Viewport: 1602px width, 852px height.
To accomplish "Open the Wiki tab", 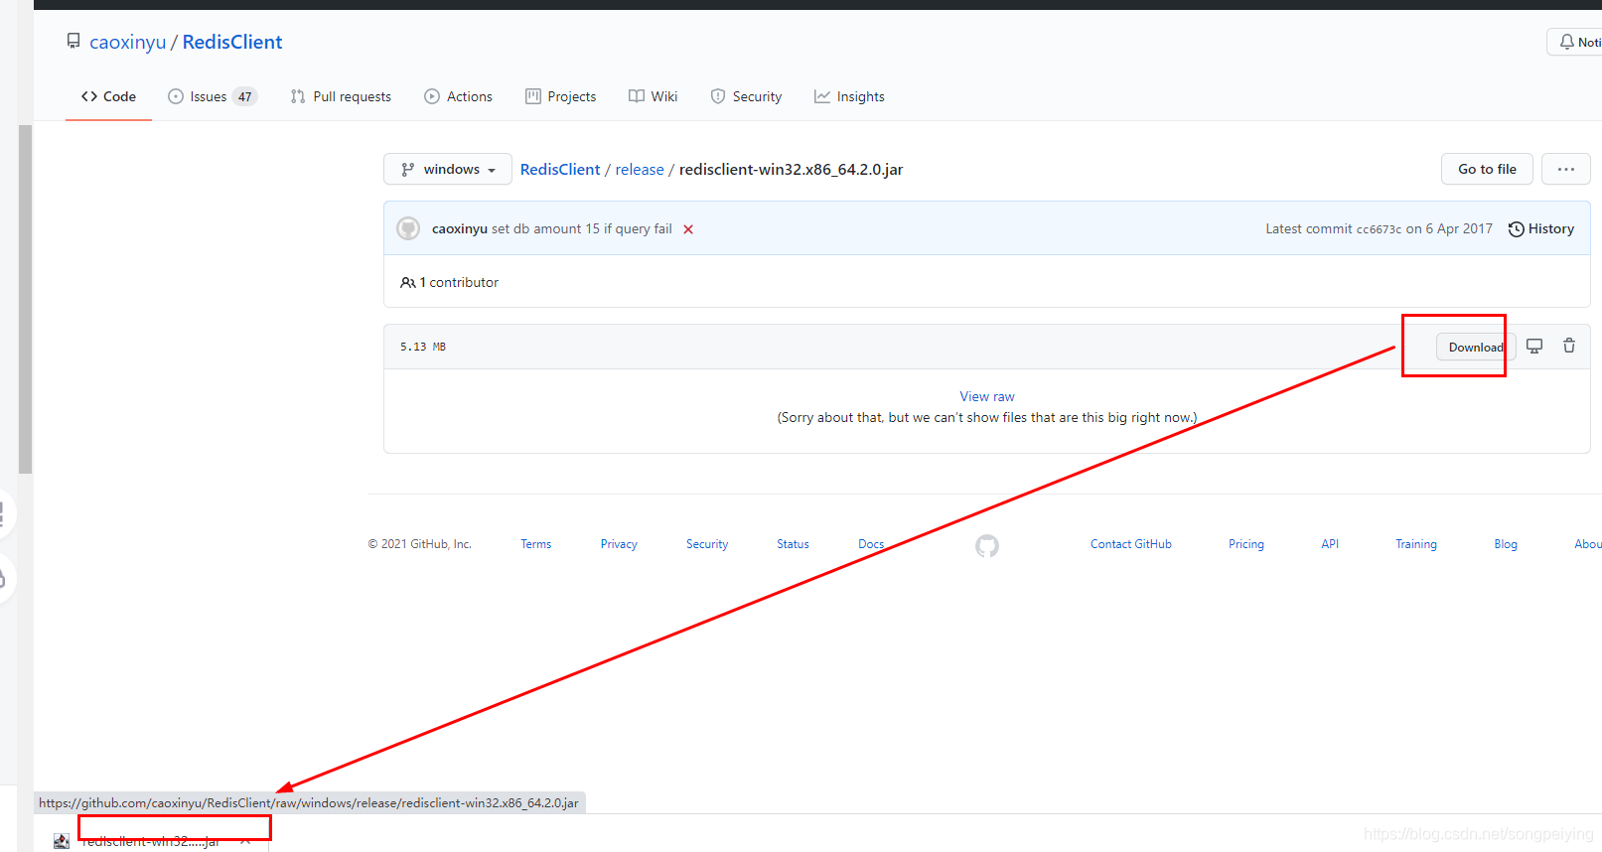I will [x=653, y=96].
